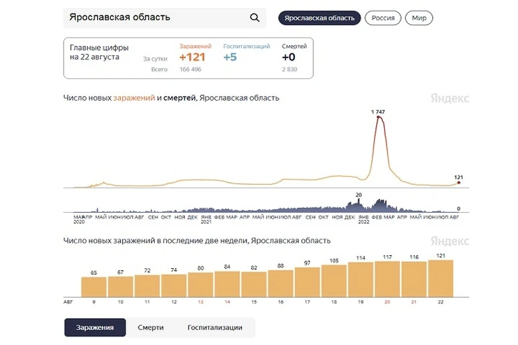Click the Яндекс watermark on line chart
This screenshot has width=518, height=345.
coord(450,98)
